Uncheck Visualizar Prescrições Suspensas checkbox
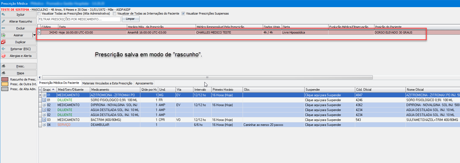Screen dimensions: 460x163 (183, 13)
